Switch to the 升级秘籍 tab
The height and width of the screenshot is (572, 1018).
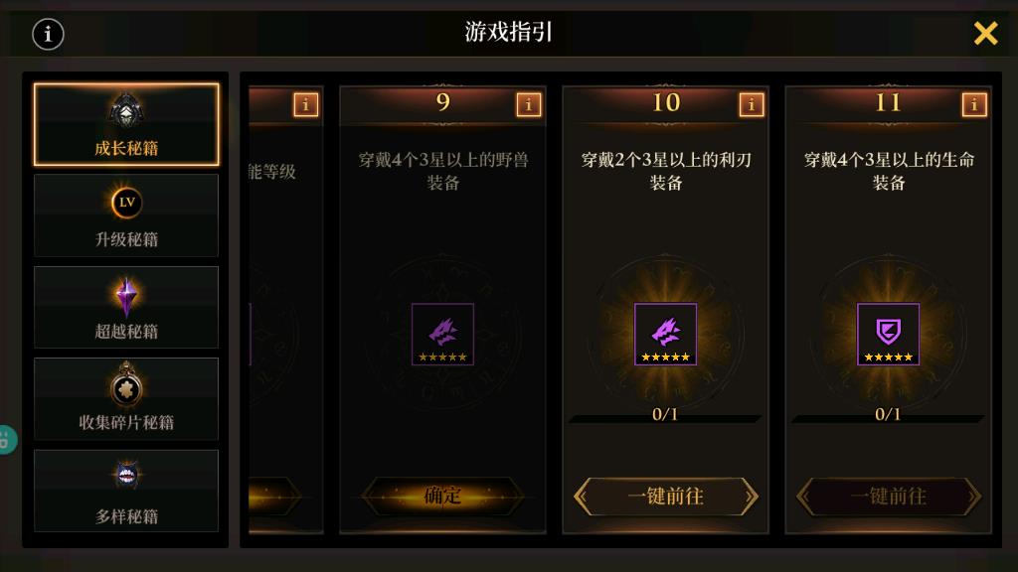coord(126,215)
